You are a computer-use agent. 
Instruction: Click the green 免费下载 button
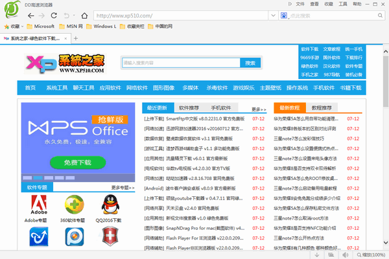click(78, 163)
